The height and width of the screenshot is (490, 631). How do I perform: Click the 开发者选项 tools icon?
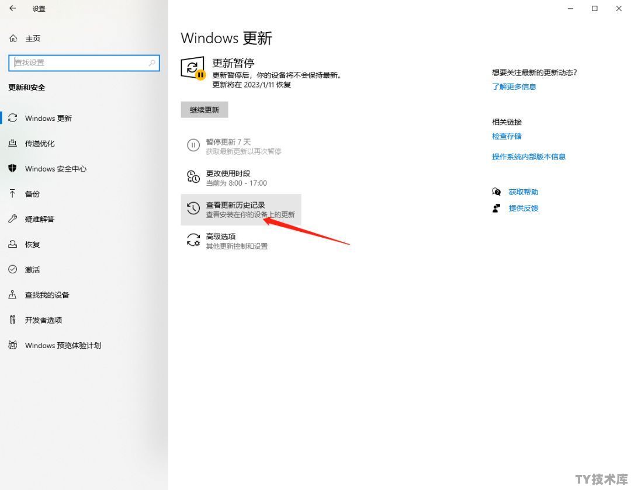(x=12, y=320)
